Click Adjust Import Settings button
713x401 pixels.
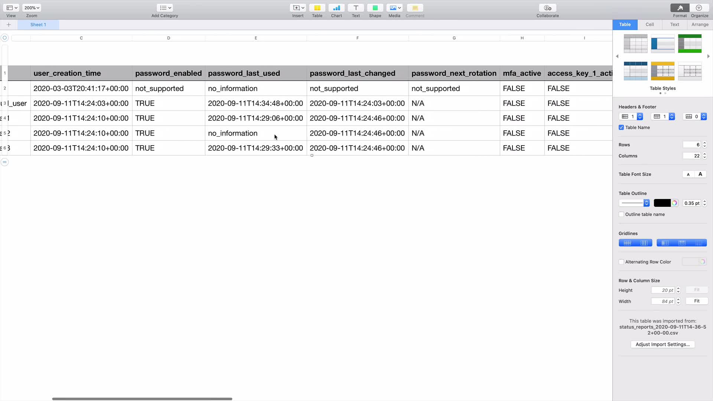point(662,345)
